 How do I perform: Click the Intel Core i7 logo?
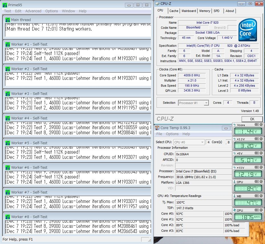[247, 30]
